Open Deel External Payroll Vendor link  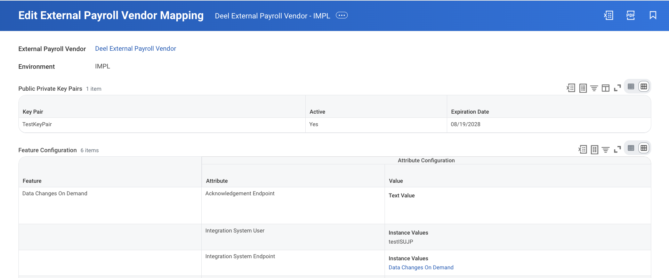[x=136, y=49]
